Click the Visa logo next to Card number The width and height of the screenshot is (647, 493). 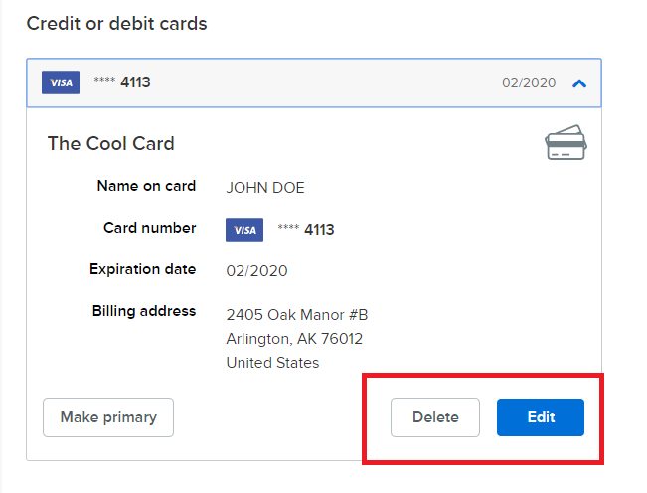(244, 230)
